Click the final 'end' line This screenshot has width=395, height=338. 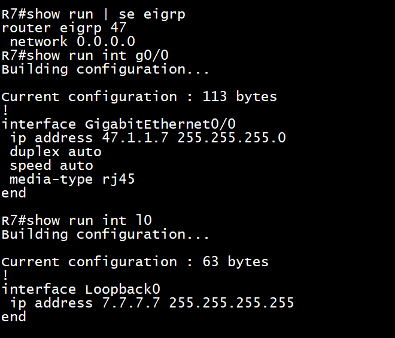(14, 316)
